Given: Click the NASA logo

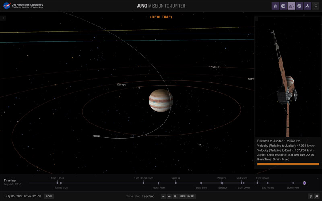Looking at the screenshot, I should pos(7,6).
